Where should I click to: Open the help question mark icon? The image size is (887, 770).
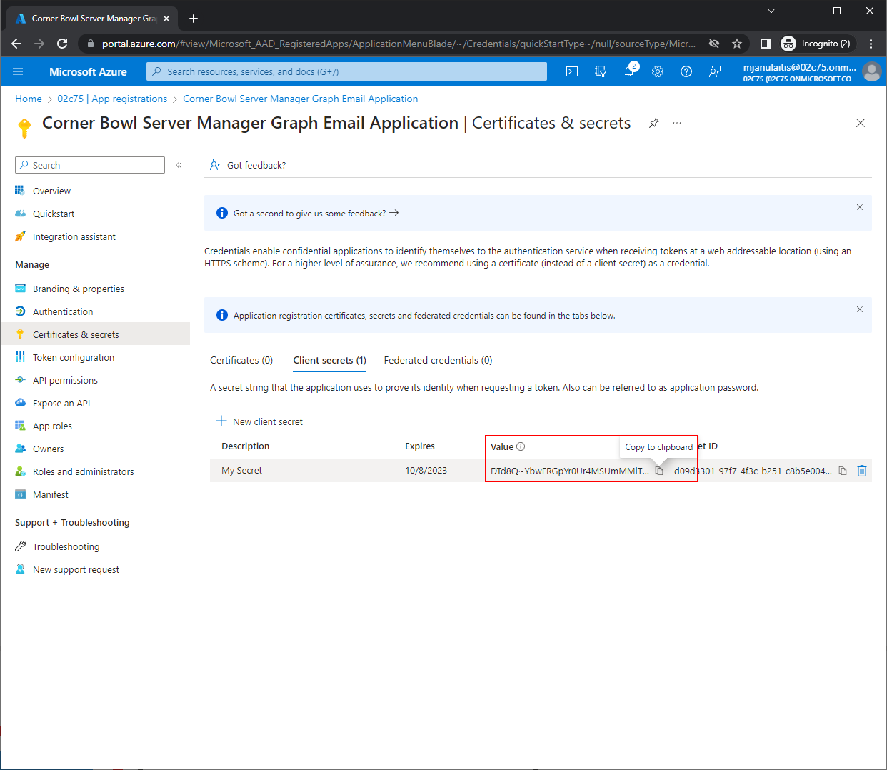tap(686, 71)
